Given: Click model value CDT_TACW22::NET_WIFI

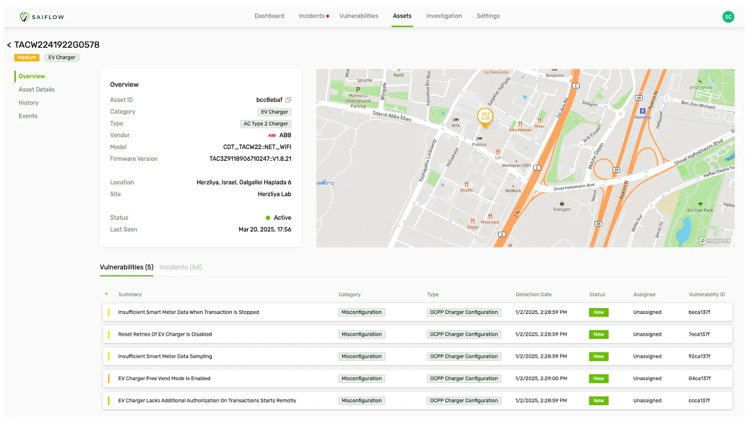Looking at the screenshot, I should coord(257,147).
